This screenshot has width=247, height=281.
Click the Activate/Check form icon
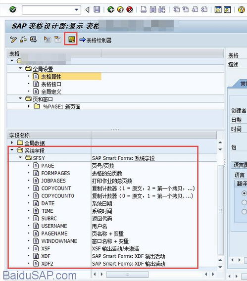(23, 39)
